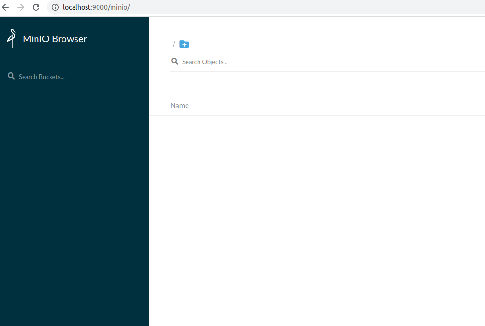The image size is (485, 326).
Task: Click the magnifier icon beside Search Buckets
Action: tap(11, 76)
